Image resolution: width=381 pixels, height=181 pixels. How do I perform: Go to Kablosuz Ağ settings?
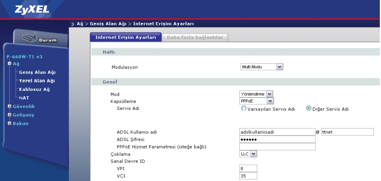pos(34,89)
